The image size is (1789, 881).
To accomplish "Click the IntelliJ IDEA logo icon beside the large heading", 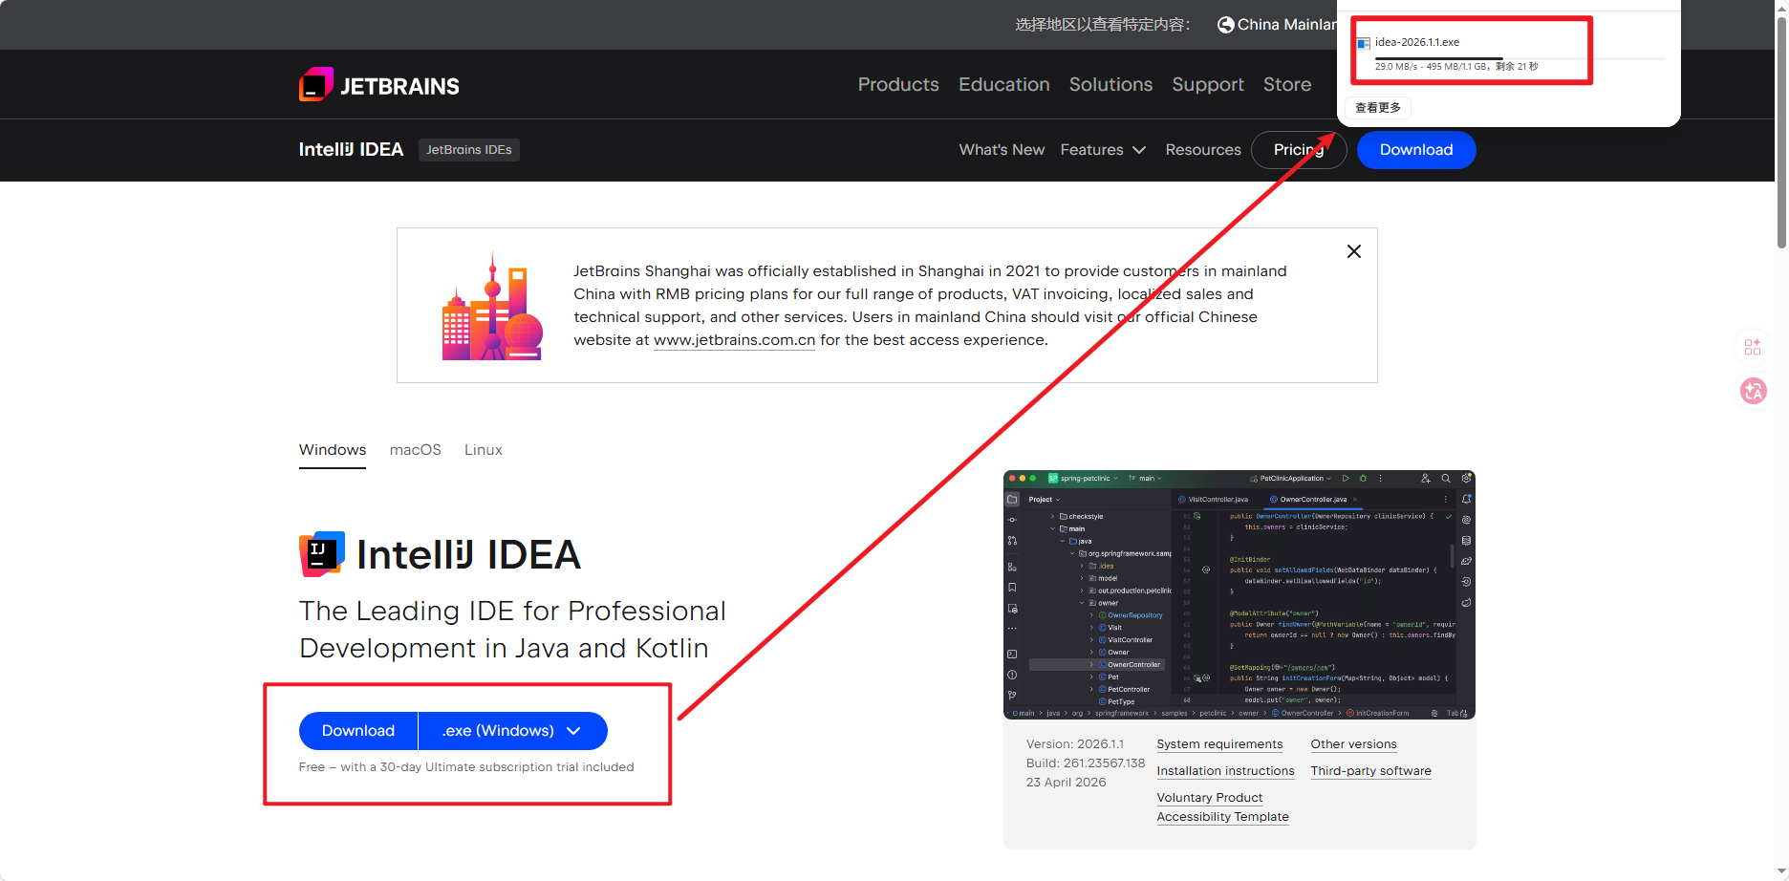I will tap(322, 554).
